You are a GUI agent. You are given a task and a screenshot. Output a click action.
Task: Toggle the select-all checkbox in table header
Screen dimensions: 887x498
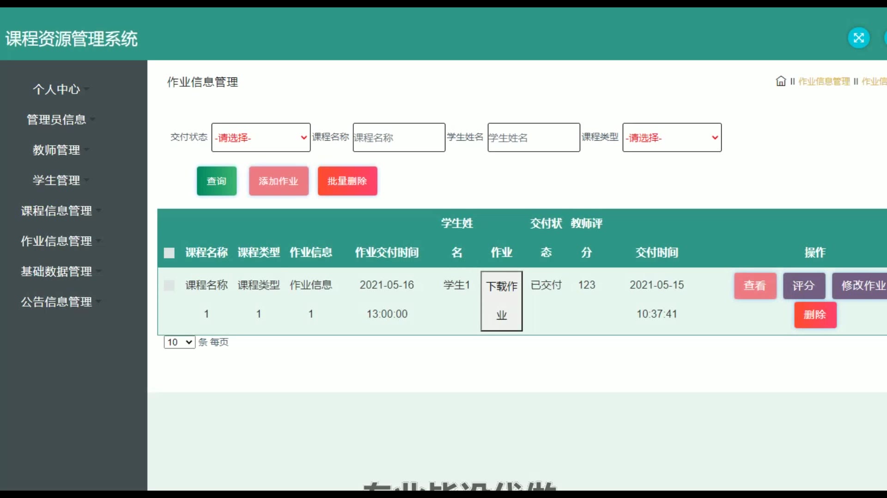(169, 253)
